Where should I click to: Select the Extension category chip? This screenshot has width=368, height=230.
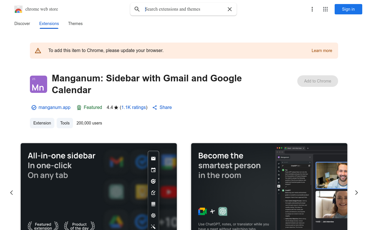42,123
